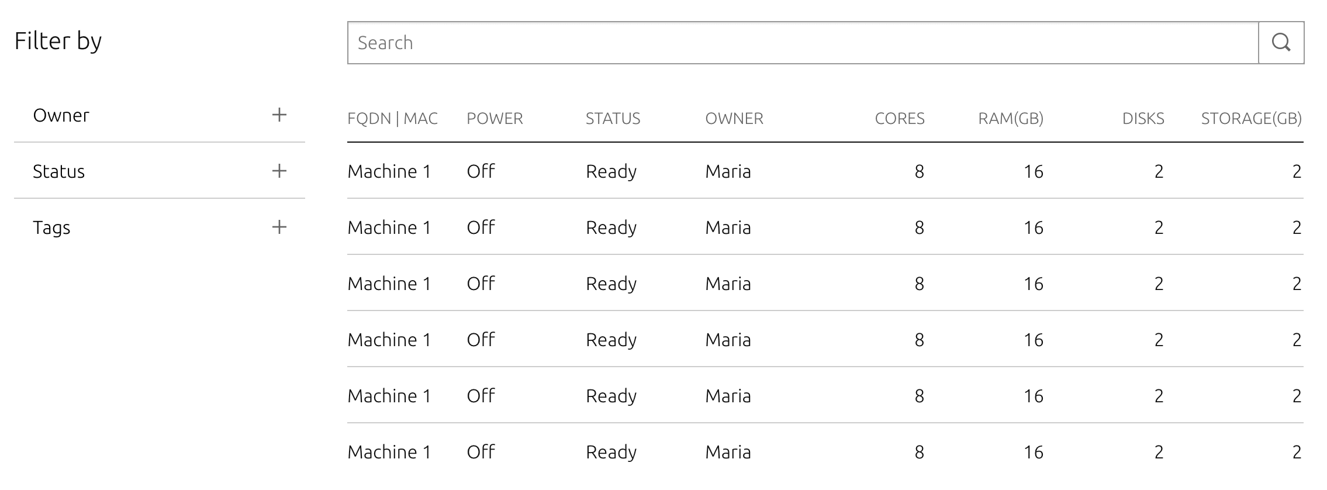This screenshot has width=1327, height=490.
Task: Expand the Owner filter plus icon
Action: [279, 115]
